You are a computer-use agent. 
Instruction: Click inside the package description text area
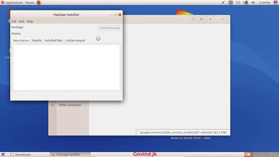[66, 68]
